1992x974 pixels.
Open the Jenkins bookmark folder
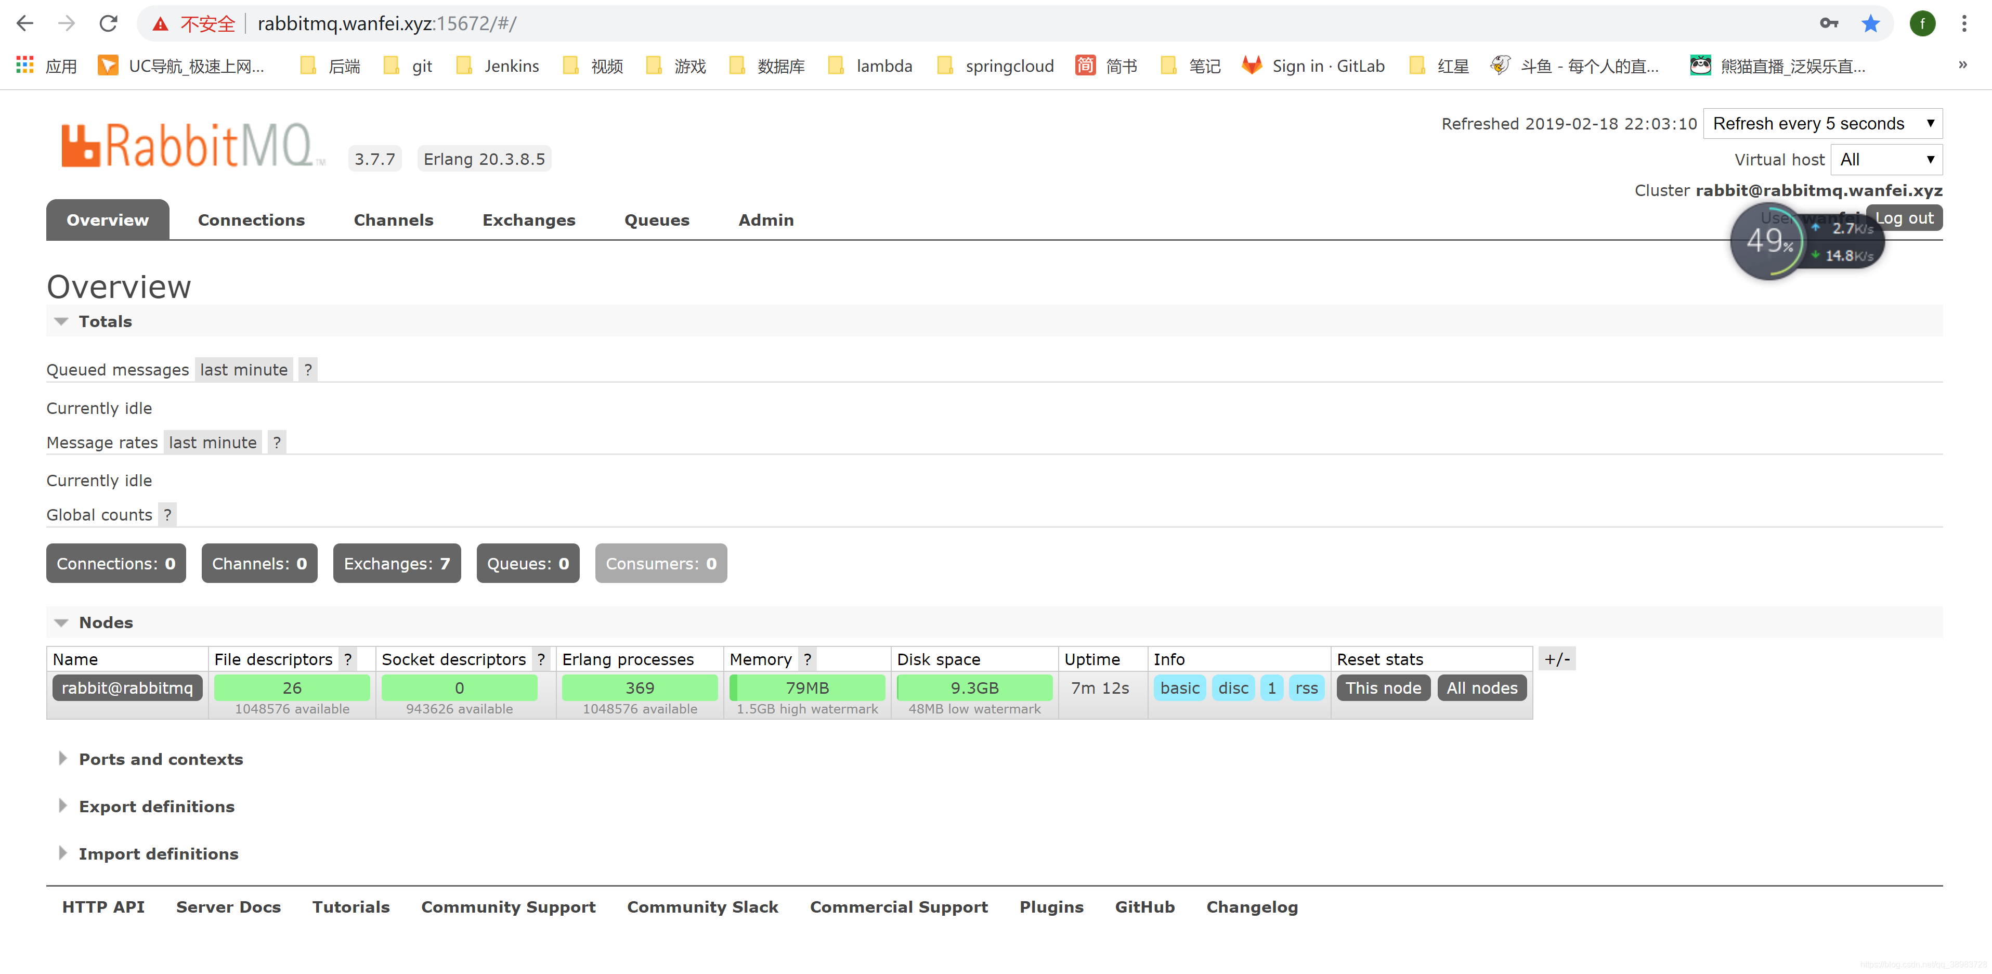[x=497, y=66]
